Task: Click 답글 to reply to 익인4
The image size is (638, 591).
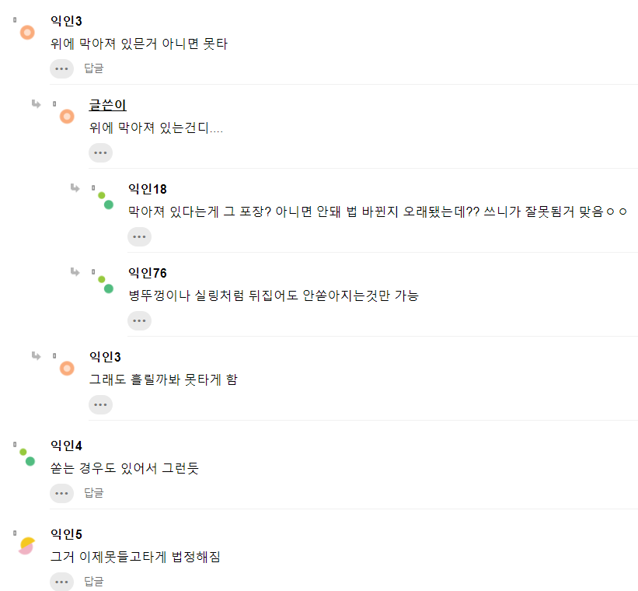Action: (x=94, y=493)
